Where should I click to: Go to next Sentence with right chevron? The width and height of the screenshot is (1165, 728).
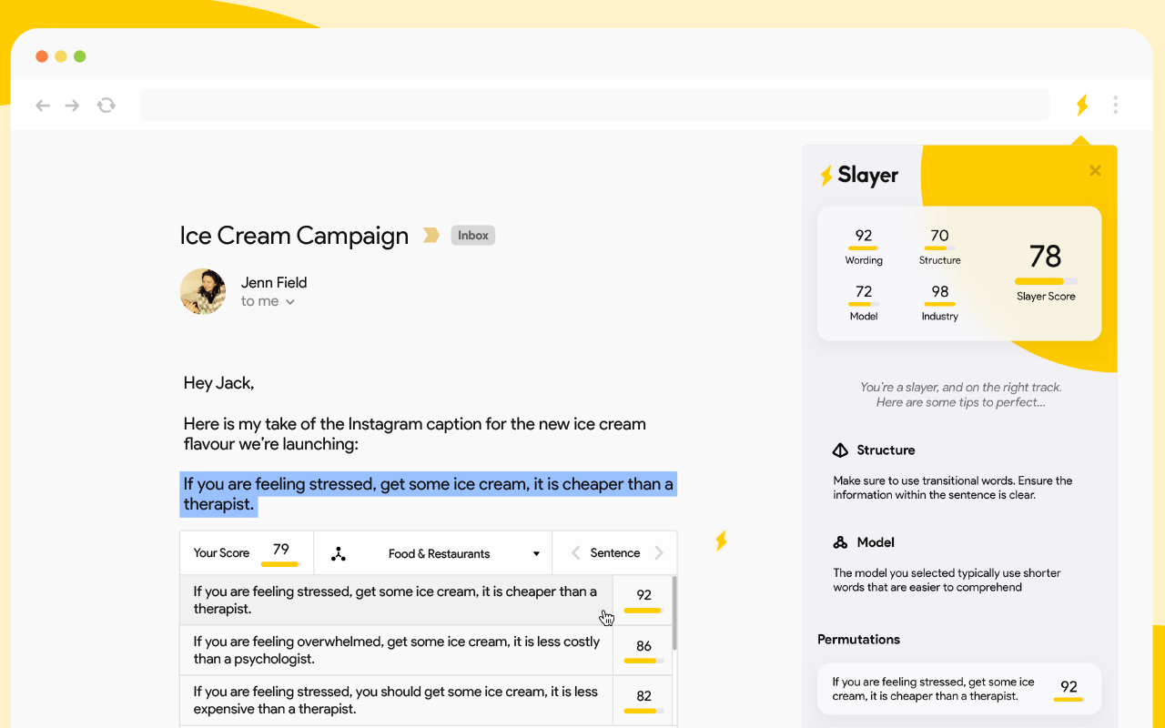(x=659, y=553)
